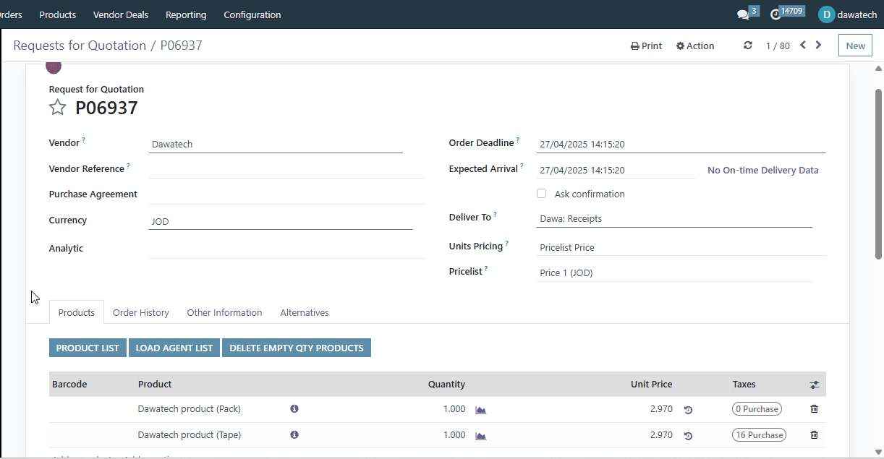Click Dawatech product (Pack) product cell
Screen dimensions: 884x459
(x=190, y=409)
